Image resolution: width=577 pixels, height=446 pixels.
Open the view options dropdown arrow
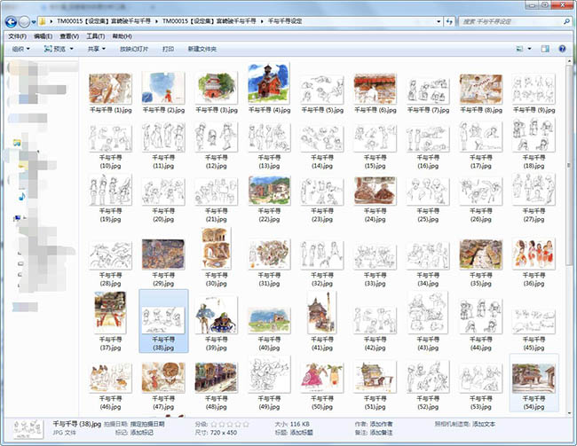pyautogui.click(x=530, y=49)
